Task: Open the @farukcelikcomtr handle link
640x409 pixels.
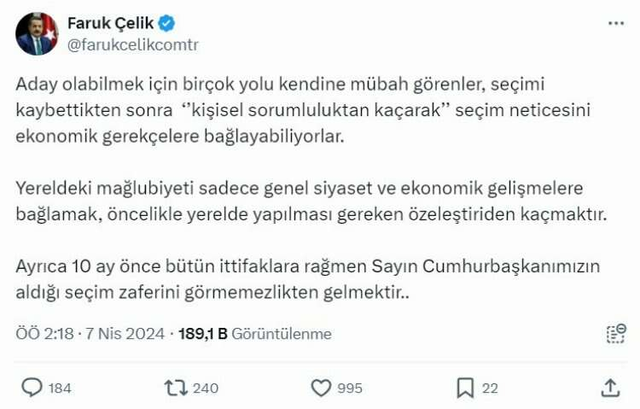Action: tap(132, 44)
